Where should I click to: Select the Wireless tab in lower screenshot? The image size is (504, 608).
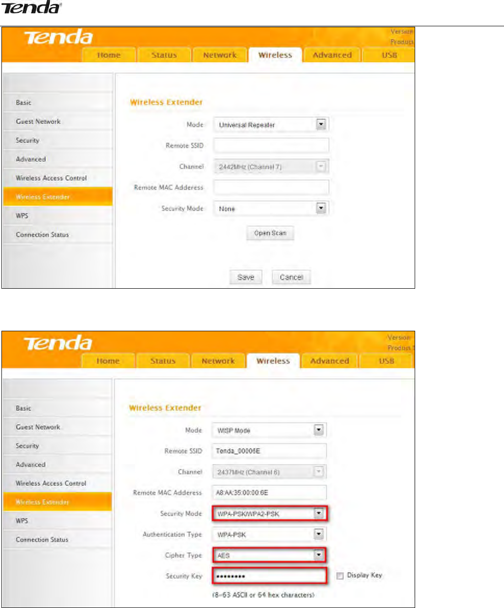click(x=273, y=361)
